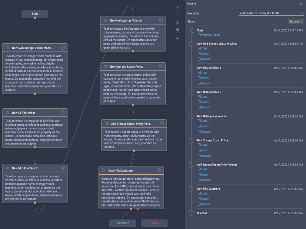306x229 pixels.
Task: Click the search magnifier icon on canvas
Action: (177, 38)
